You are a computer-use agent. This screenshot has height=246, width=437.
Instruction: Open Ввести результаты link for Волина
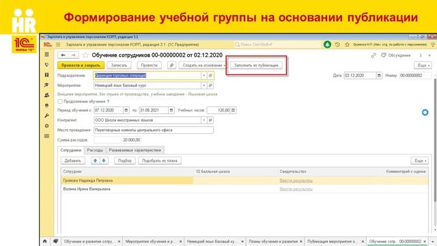(296, 189)
